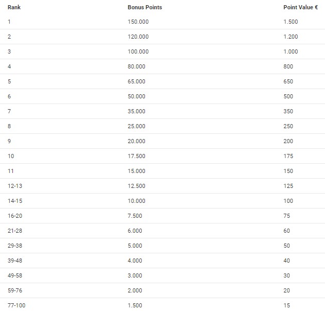
Task: Select the 65.000 bonus points cell
Action: [x=136, y=81]
